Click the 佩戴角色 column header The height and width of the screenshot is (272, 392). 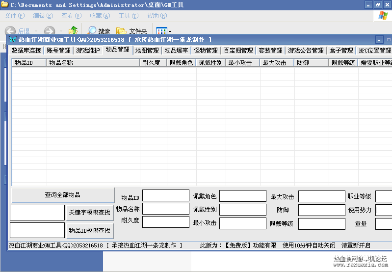coord(181,62)
